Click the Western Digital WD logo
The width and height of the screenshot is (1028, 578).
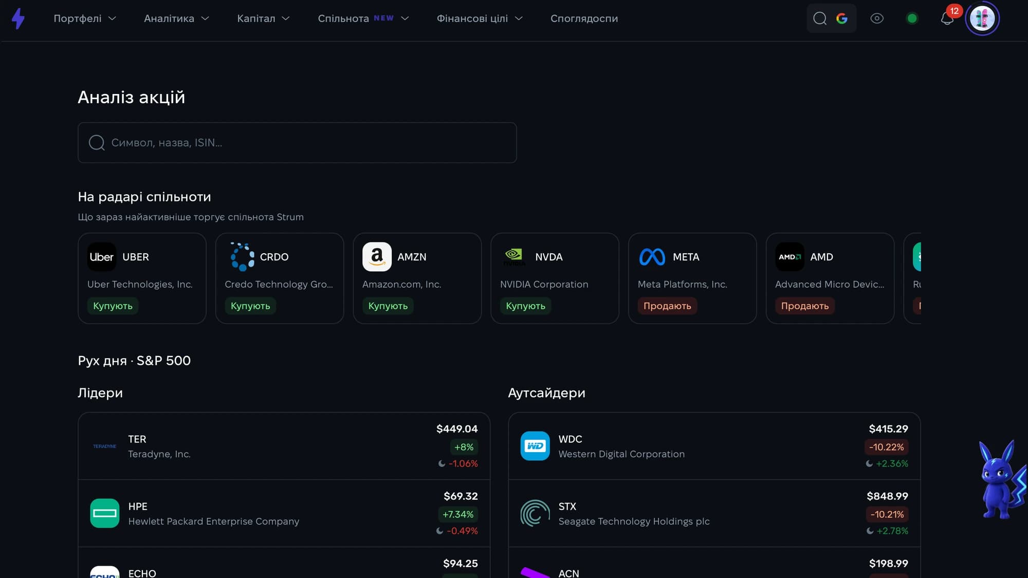535,446
